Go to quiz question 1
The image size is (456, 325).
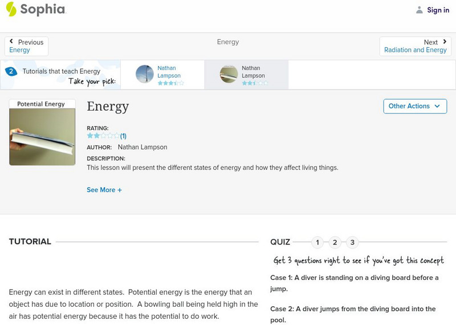click(317, 242)
